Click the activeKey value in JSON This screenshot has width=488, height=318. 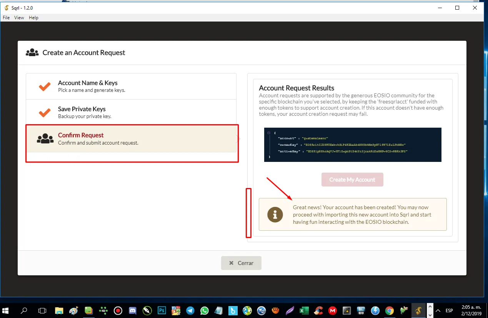[356, 152]
